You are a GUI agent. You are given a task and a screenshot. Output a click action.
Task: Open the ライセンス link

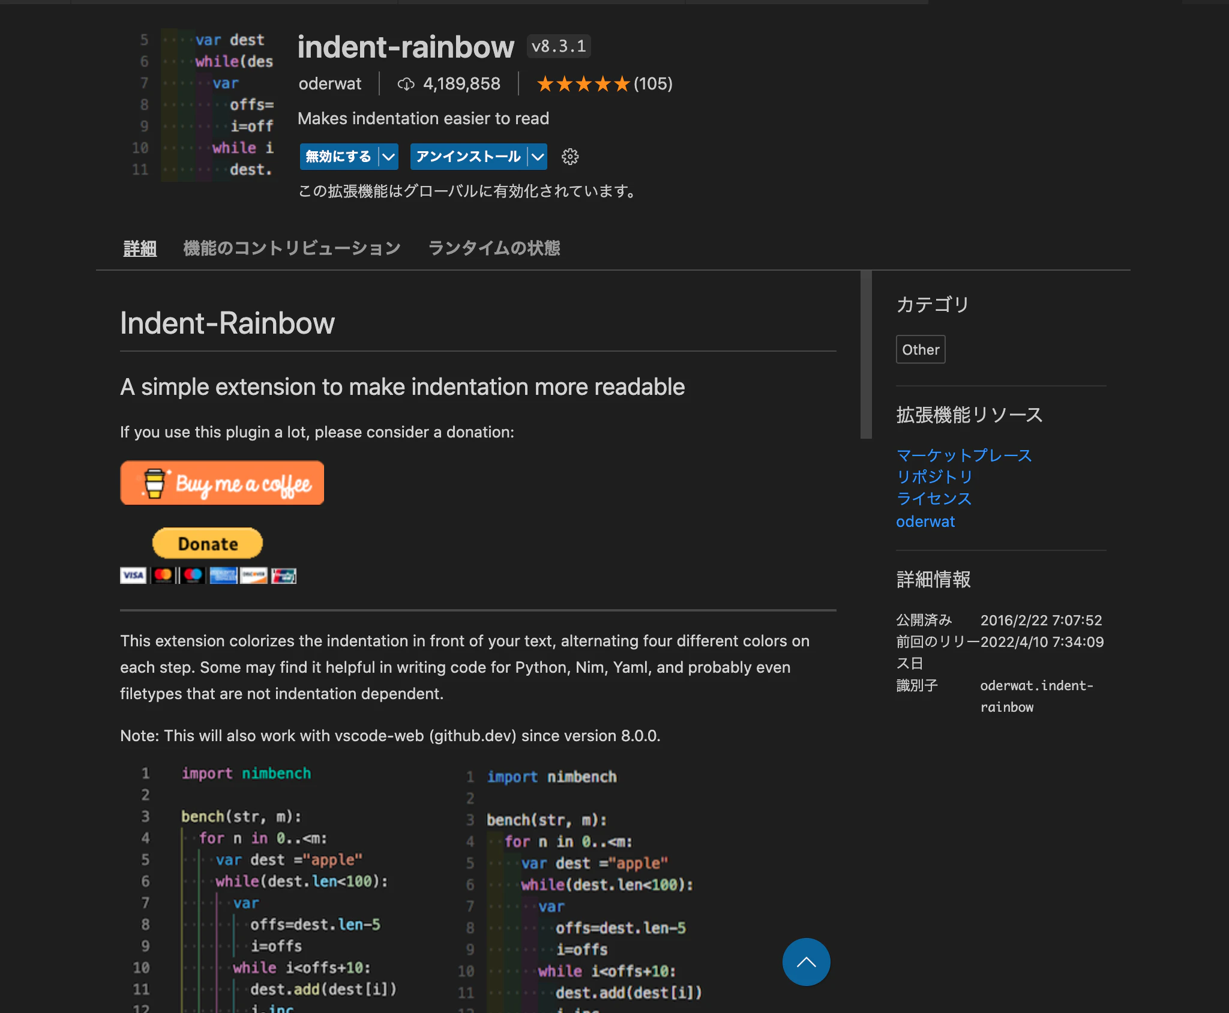point(934,499)
